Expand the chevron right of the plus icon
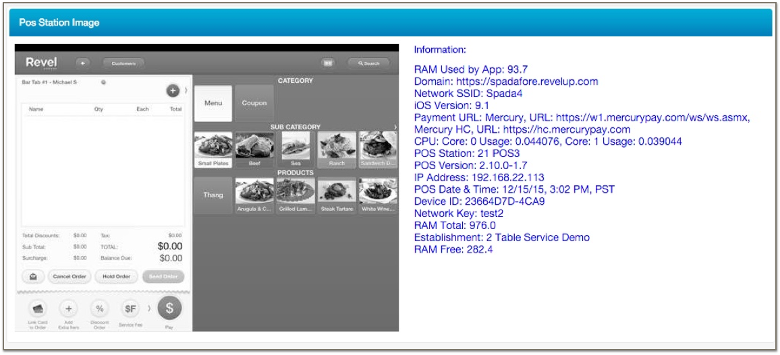The height and width of the screenshot is (355, 780). [x=186, y=90]
